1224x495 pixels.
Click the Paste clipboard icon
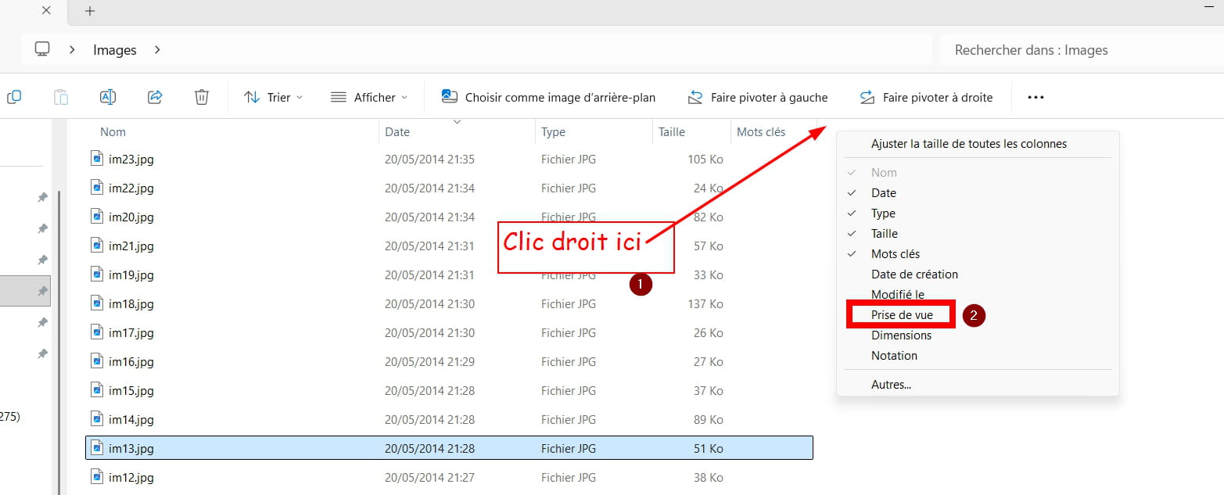pyautogui.click(x=61, y=97)
